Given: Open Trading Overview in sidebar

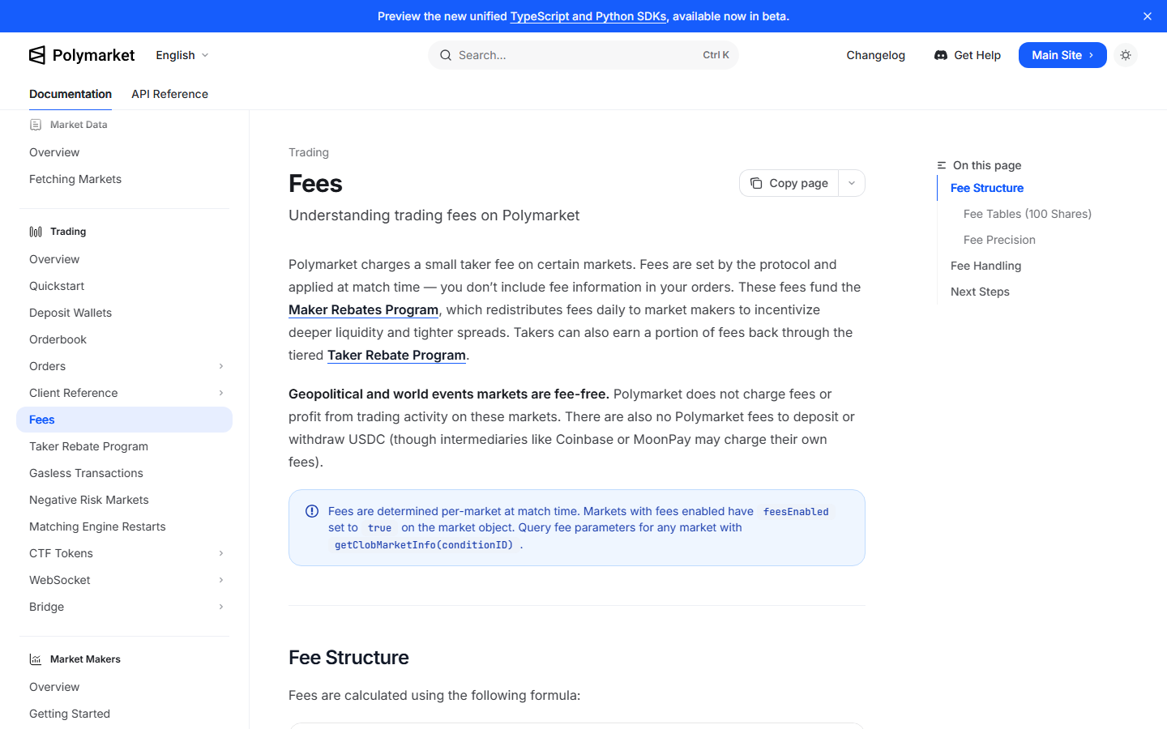Looking at the screenshot, I should (54, 259).
